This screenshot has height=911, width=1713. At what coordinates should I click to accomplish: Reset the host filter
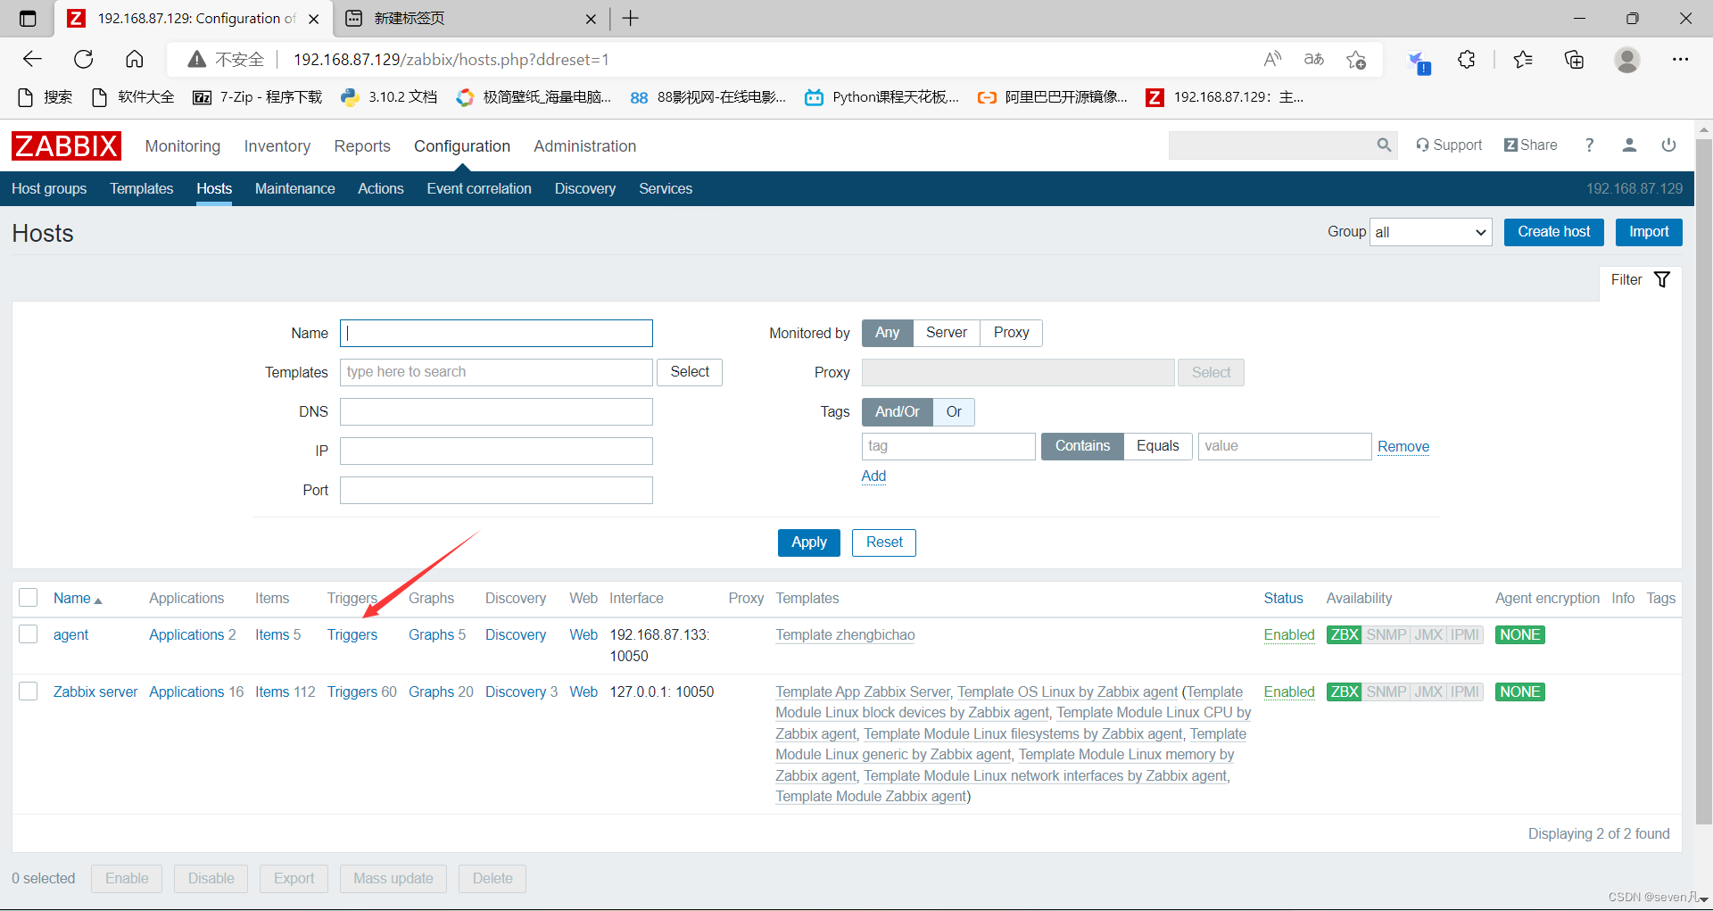pyautogui.click(x=884, y=542)
